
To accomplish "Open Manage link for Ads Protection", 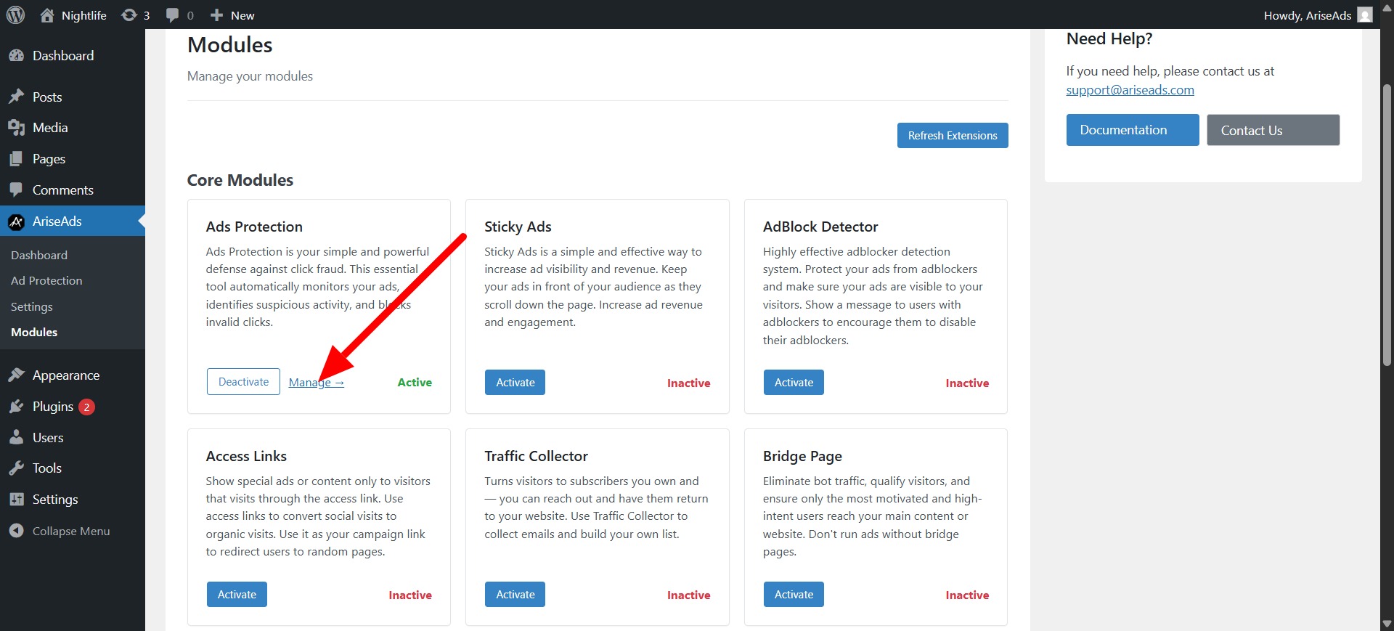I will 316,383.
